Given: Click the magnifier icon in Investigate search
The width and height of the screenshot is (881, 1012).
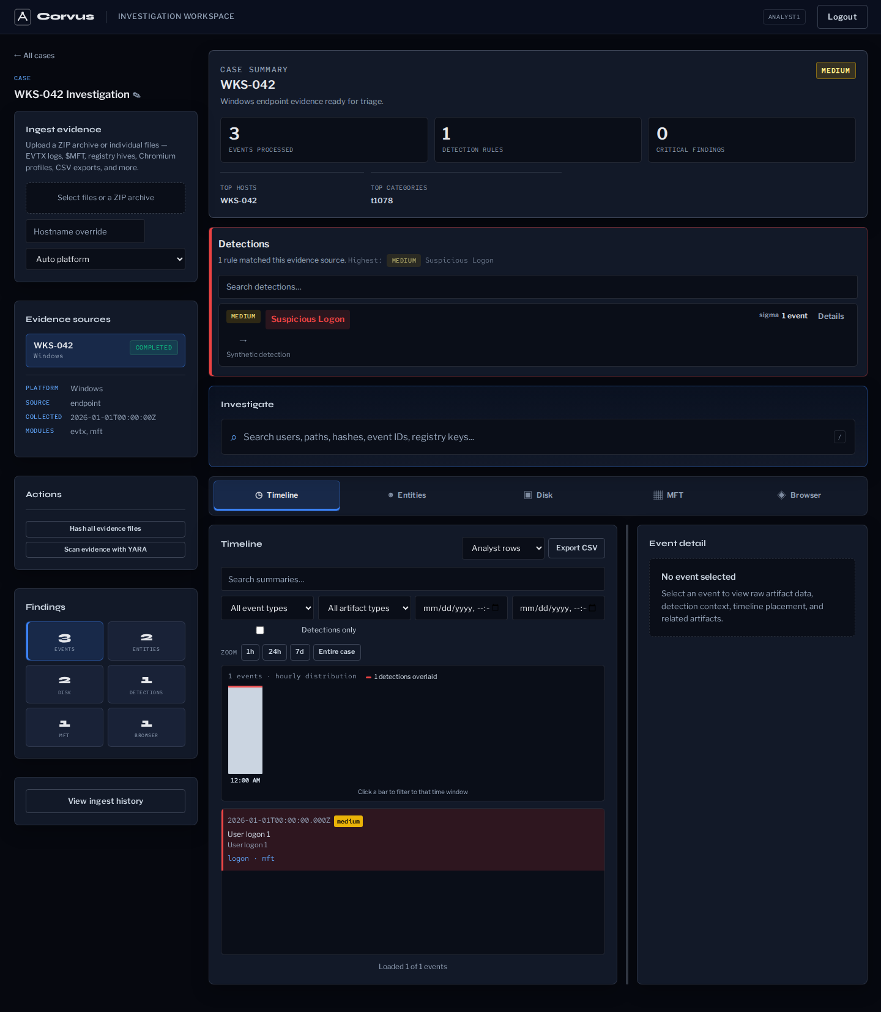Looking at the screenshot, I should [233, 437].
